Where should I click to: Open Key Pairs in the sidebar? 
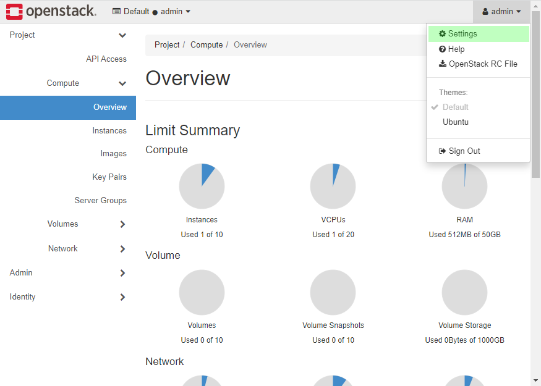click(109, 177)
